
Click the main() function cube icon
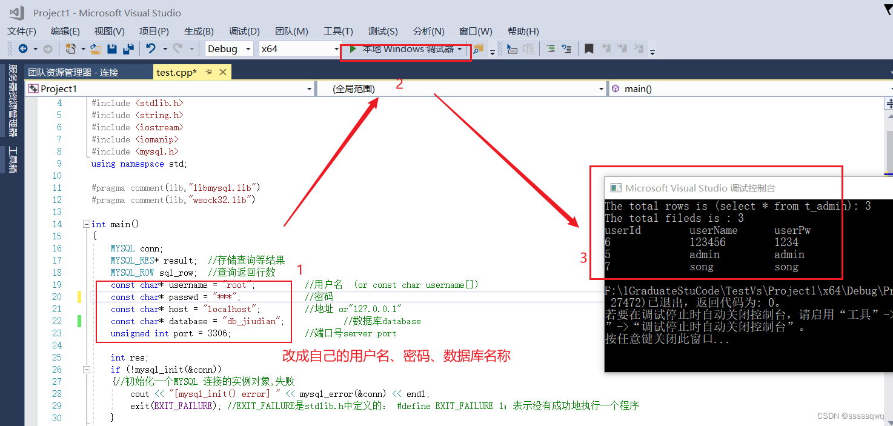616,88
